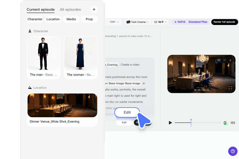239x159 pixels.
Task: Mute the video volume
Action: (233, 123)
